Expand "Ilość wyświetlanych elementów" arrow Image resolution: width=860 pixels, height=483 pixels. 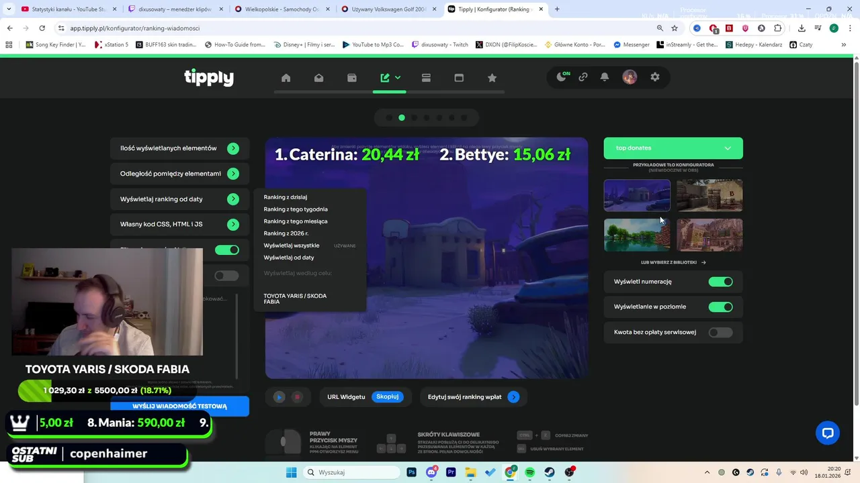[233, 148]
